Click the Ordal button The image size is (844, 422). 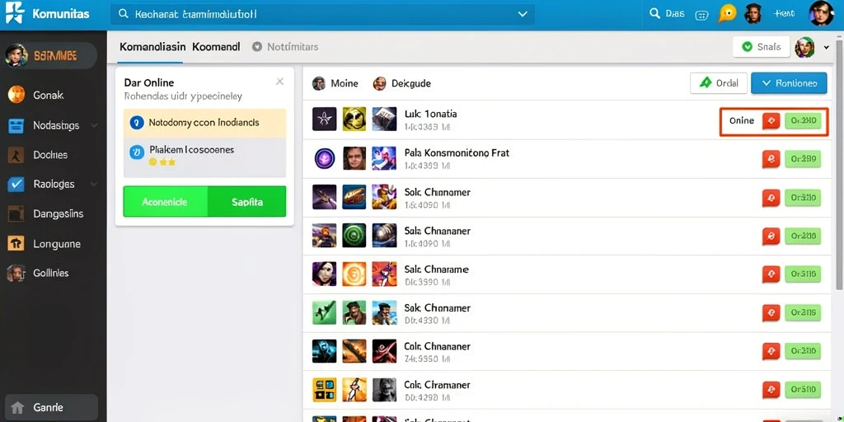tap(718, 83)
